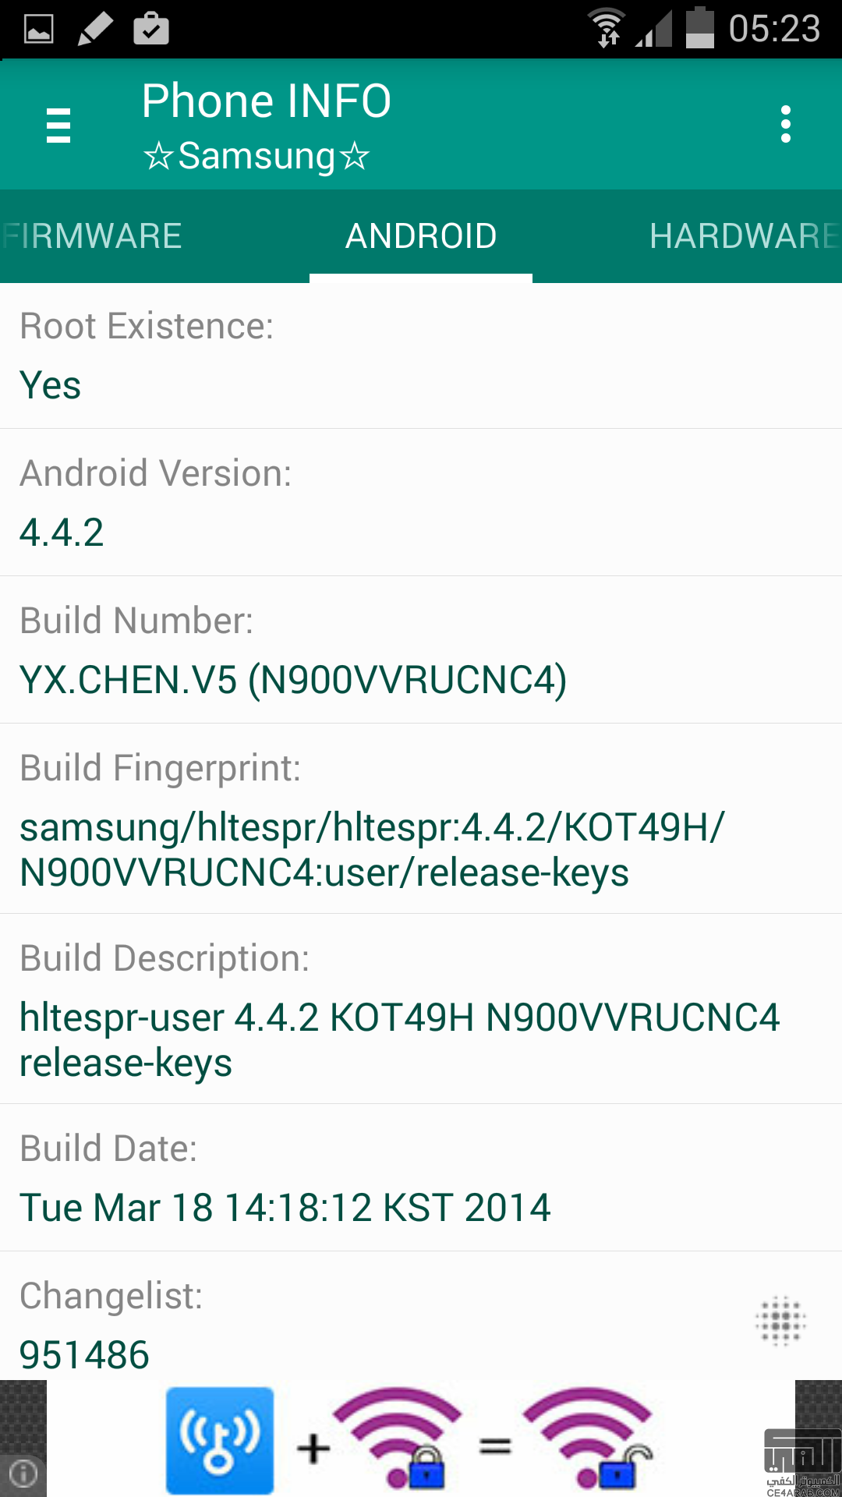Tap the briefcase checkmark notification icon
This screenshot has height=1497, width=842.
(x=151, y=29)
